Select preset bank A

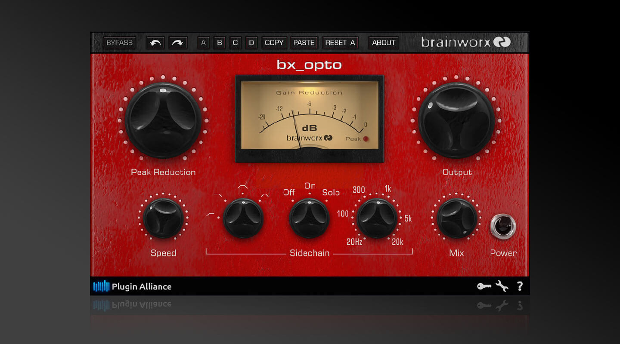click(203, 43)
